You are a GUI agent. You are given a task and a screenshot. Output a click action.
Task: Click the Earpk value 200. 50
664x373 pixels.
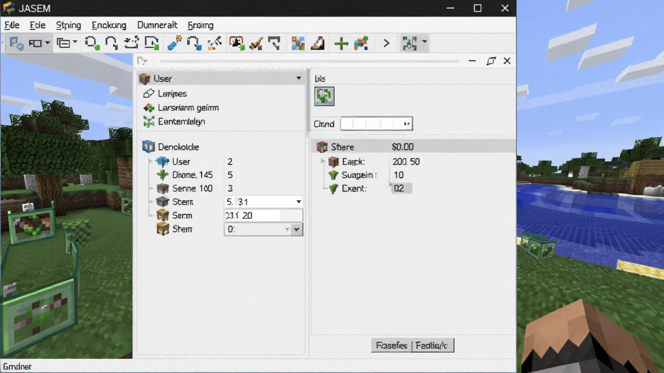tap(406, 161)
